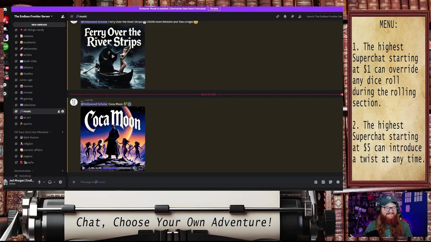
Task: Expand The Endless Frontier Server dropdown
Action: coord(33,16)
